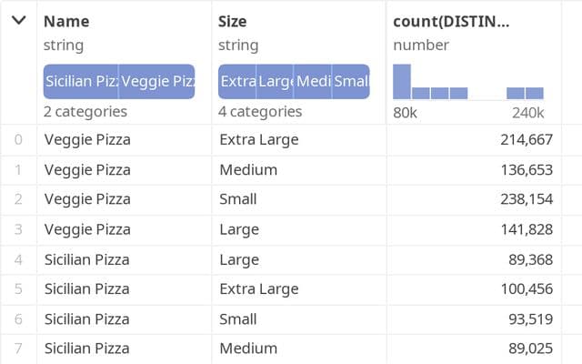Click Veggie Pizza name in row 3
The width and height of the screenshot is (582, 364).
(87, 229)
